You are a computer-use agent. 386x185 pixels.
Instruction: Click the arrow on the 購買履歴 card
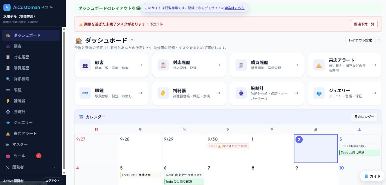[296, 65]
